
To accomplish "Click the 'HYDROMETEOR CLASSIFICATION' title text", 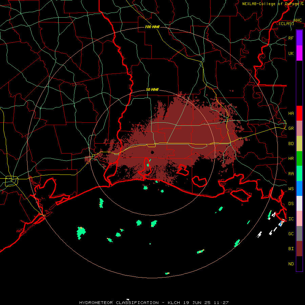I will click(119, 303).
